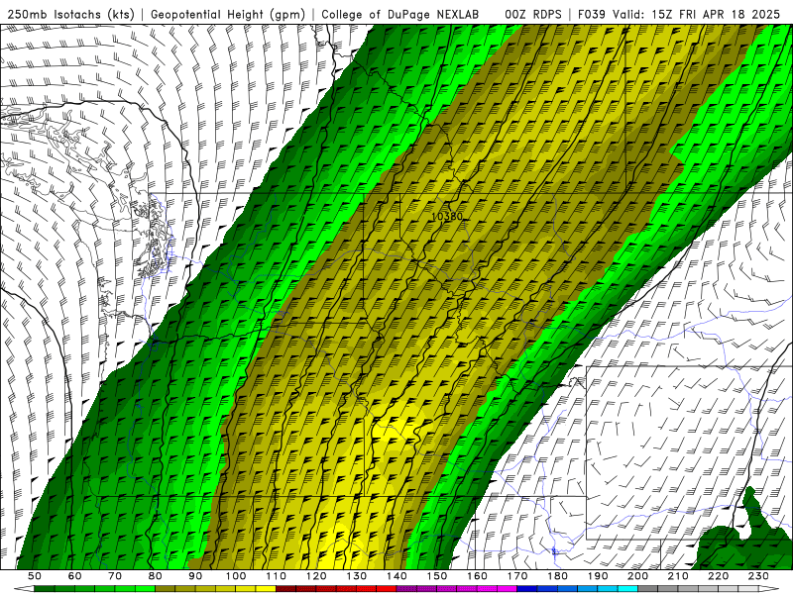The image size is (793, 594).
Task: Click the 50 knot legend label
Action: coord(35,576)
